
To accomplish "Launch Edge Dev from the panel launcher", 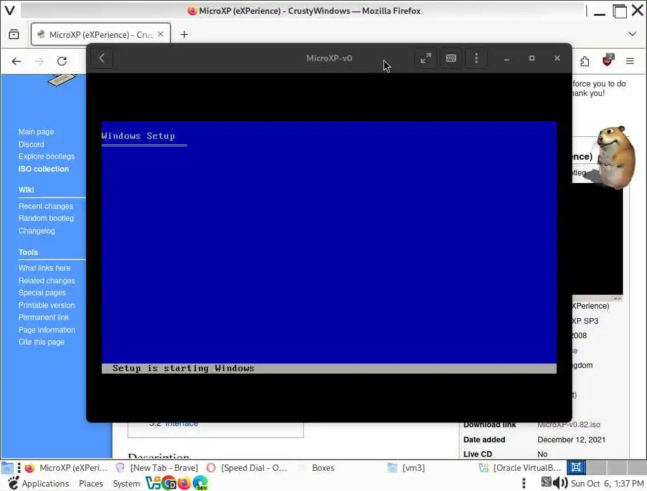I will coord(200,483).
